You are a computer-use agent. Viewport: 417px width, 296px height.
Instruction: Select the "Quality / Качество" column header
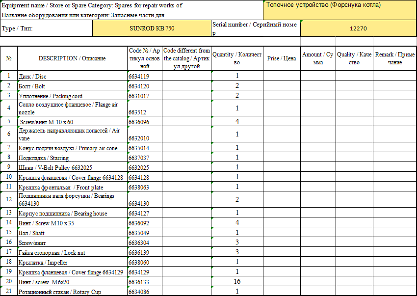pyautogui.click(x=354, y=58)
